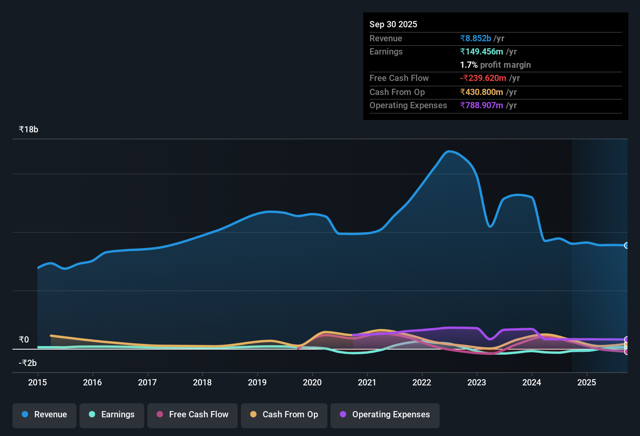Click the 2021 x-axis label
This screenshot has height=436, width=640.
coord(367,382)
